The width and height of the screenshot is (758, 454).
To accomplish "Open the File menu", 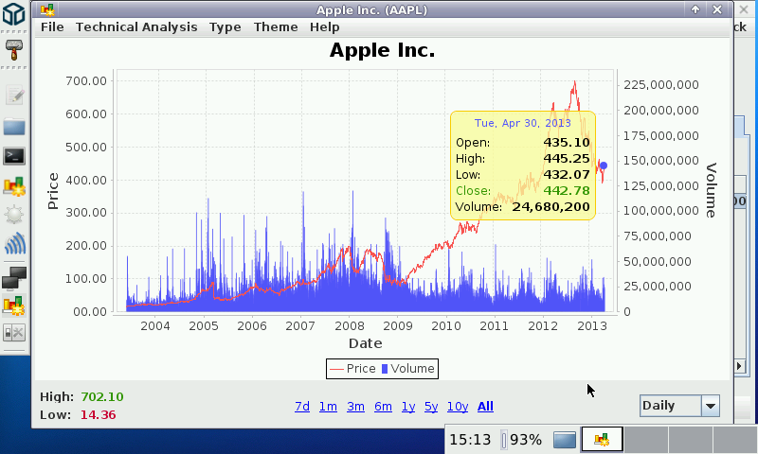I will point(52,27).
